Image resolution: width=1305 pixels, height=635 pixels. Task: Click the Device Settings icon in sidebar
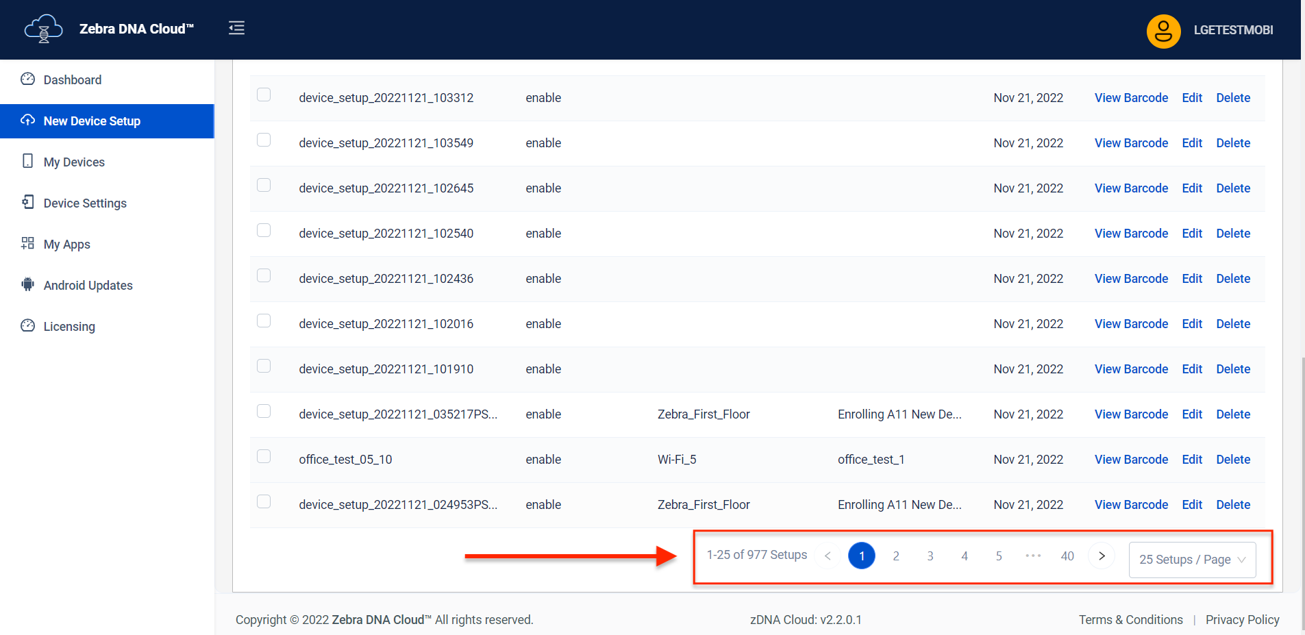(x=27, y=202)
